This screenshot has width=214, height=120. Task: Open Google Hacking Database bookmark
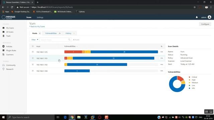pos(21,12)
